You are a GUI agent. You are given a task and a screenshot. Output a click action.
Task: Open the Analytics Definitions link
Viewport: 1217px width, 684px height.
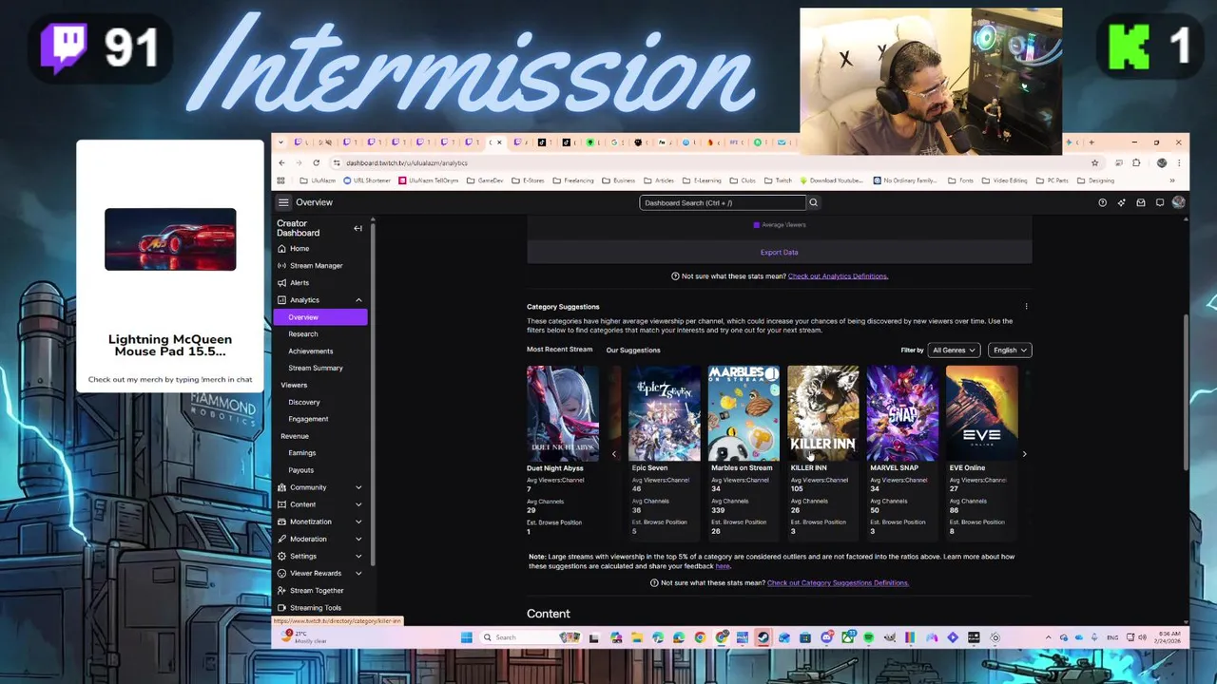(x=838, y=276)
